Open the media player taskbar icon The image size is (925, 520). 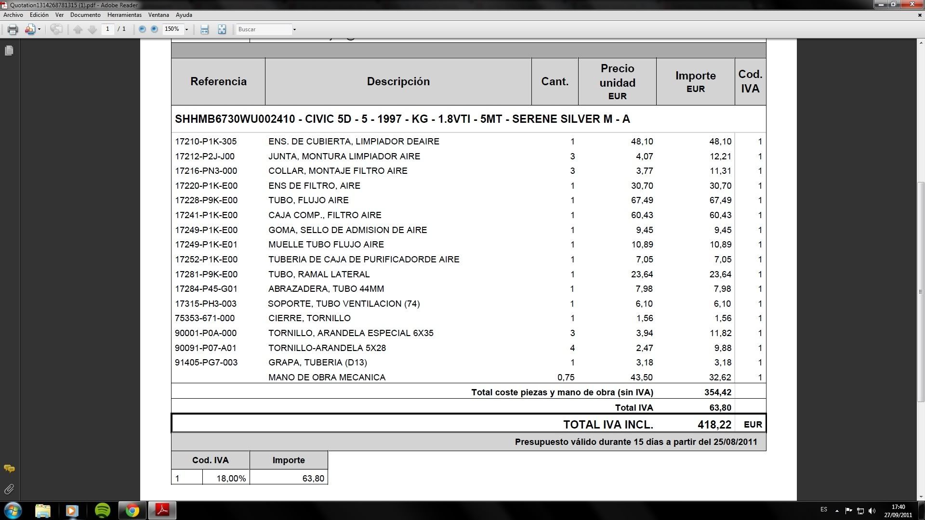pos(72,510)
